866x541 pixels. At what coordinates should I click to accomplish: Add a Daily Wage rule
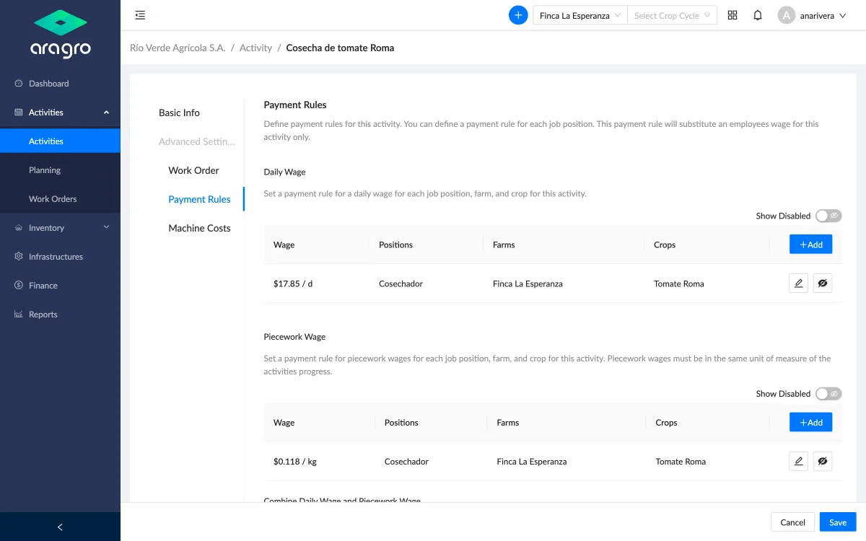[810, 245]
